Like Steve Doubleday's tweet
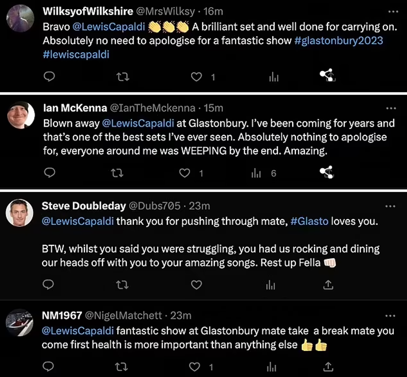 click(x=196, y=285)
